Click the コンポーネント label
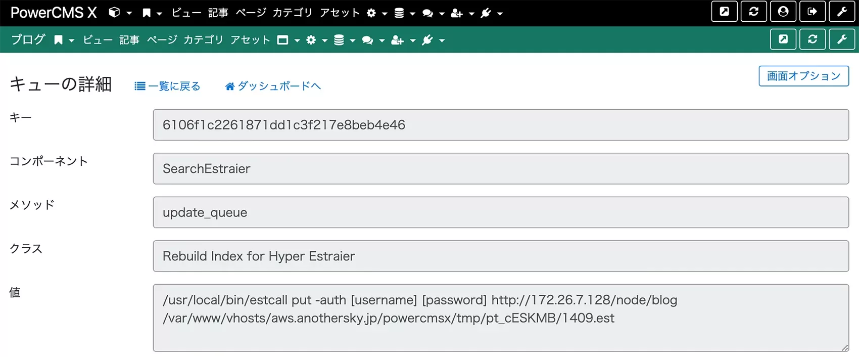 tap(49, 161)
